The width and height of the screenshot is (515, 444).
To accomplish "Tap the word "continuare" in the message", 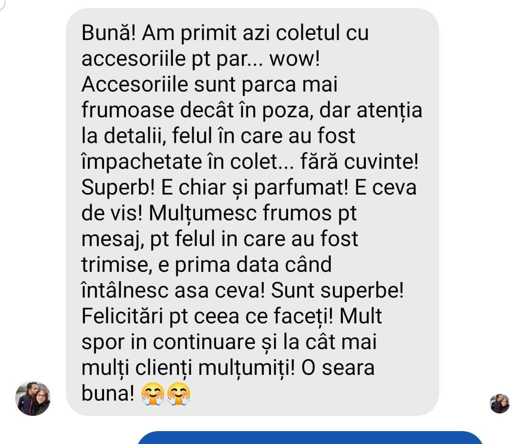I will coord(204,342).
